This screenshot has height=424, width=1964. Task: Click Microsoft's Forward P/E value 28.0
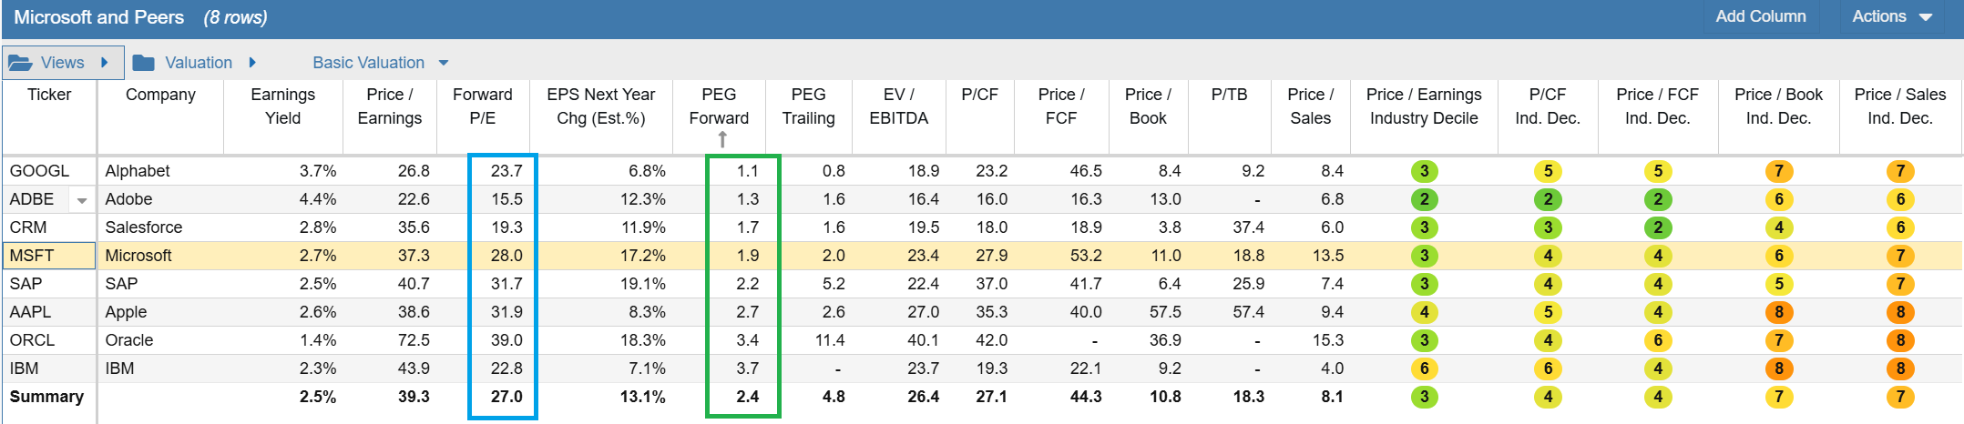pyautogui.click(x=506, y=256)
